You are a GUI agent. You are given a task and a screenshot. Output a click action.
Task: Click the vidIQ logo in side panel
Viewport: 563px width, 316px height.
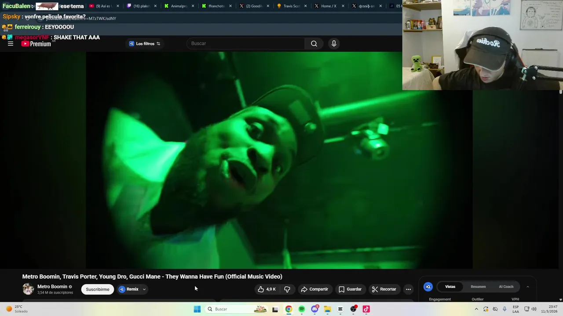428,287
